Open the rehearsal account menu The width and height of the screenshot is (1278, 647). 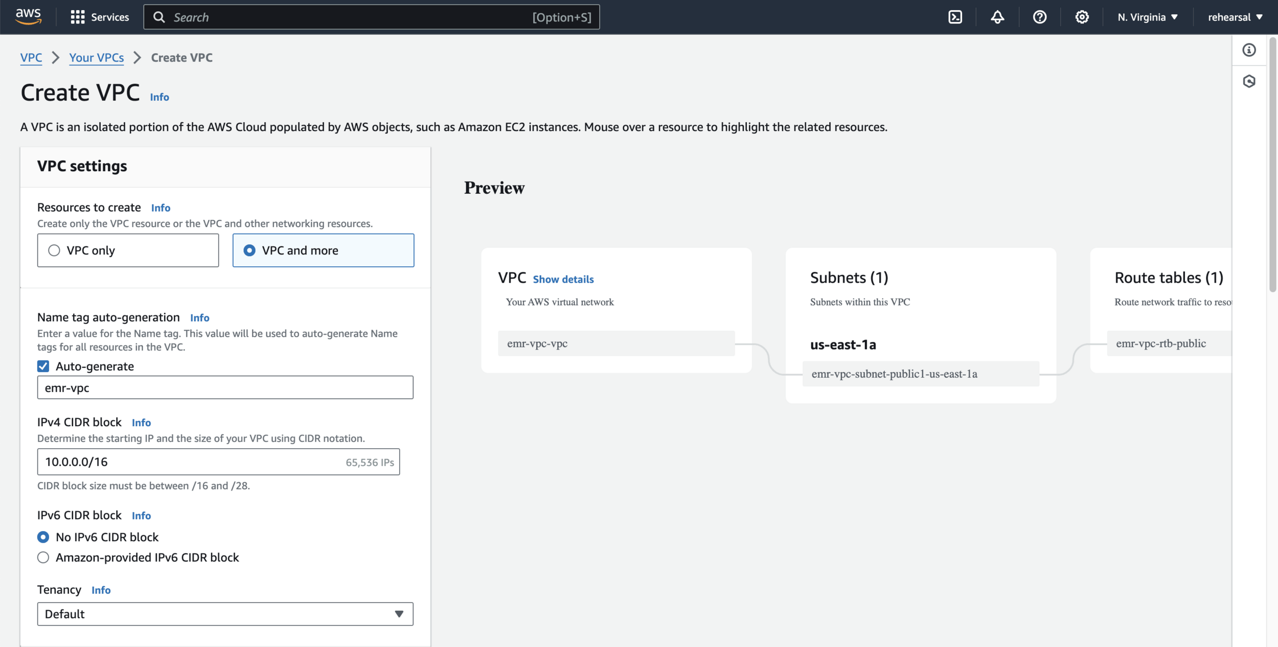1235,17
